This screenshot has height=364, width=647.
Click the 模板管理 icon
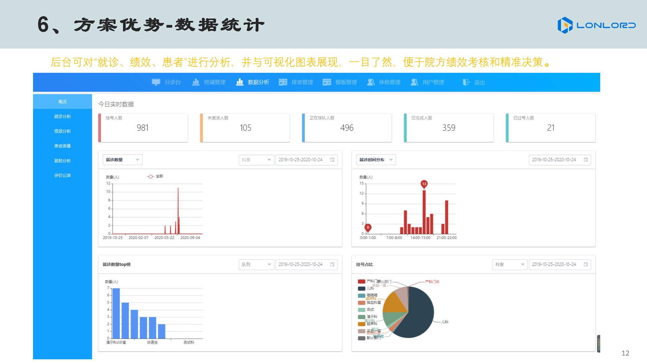[x=327, y=82]
